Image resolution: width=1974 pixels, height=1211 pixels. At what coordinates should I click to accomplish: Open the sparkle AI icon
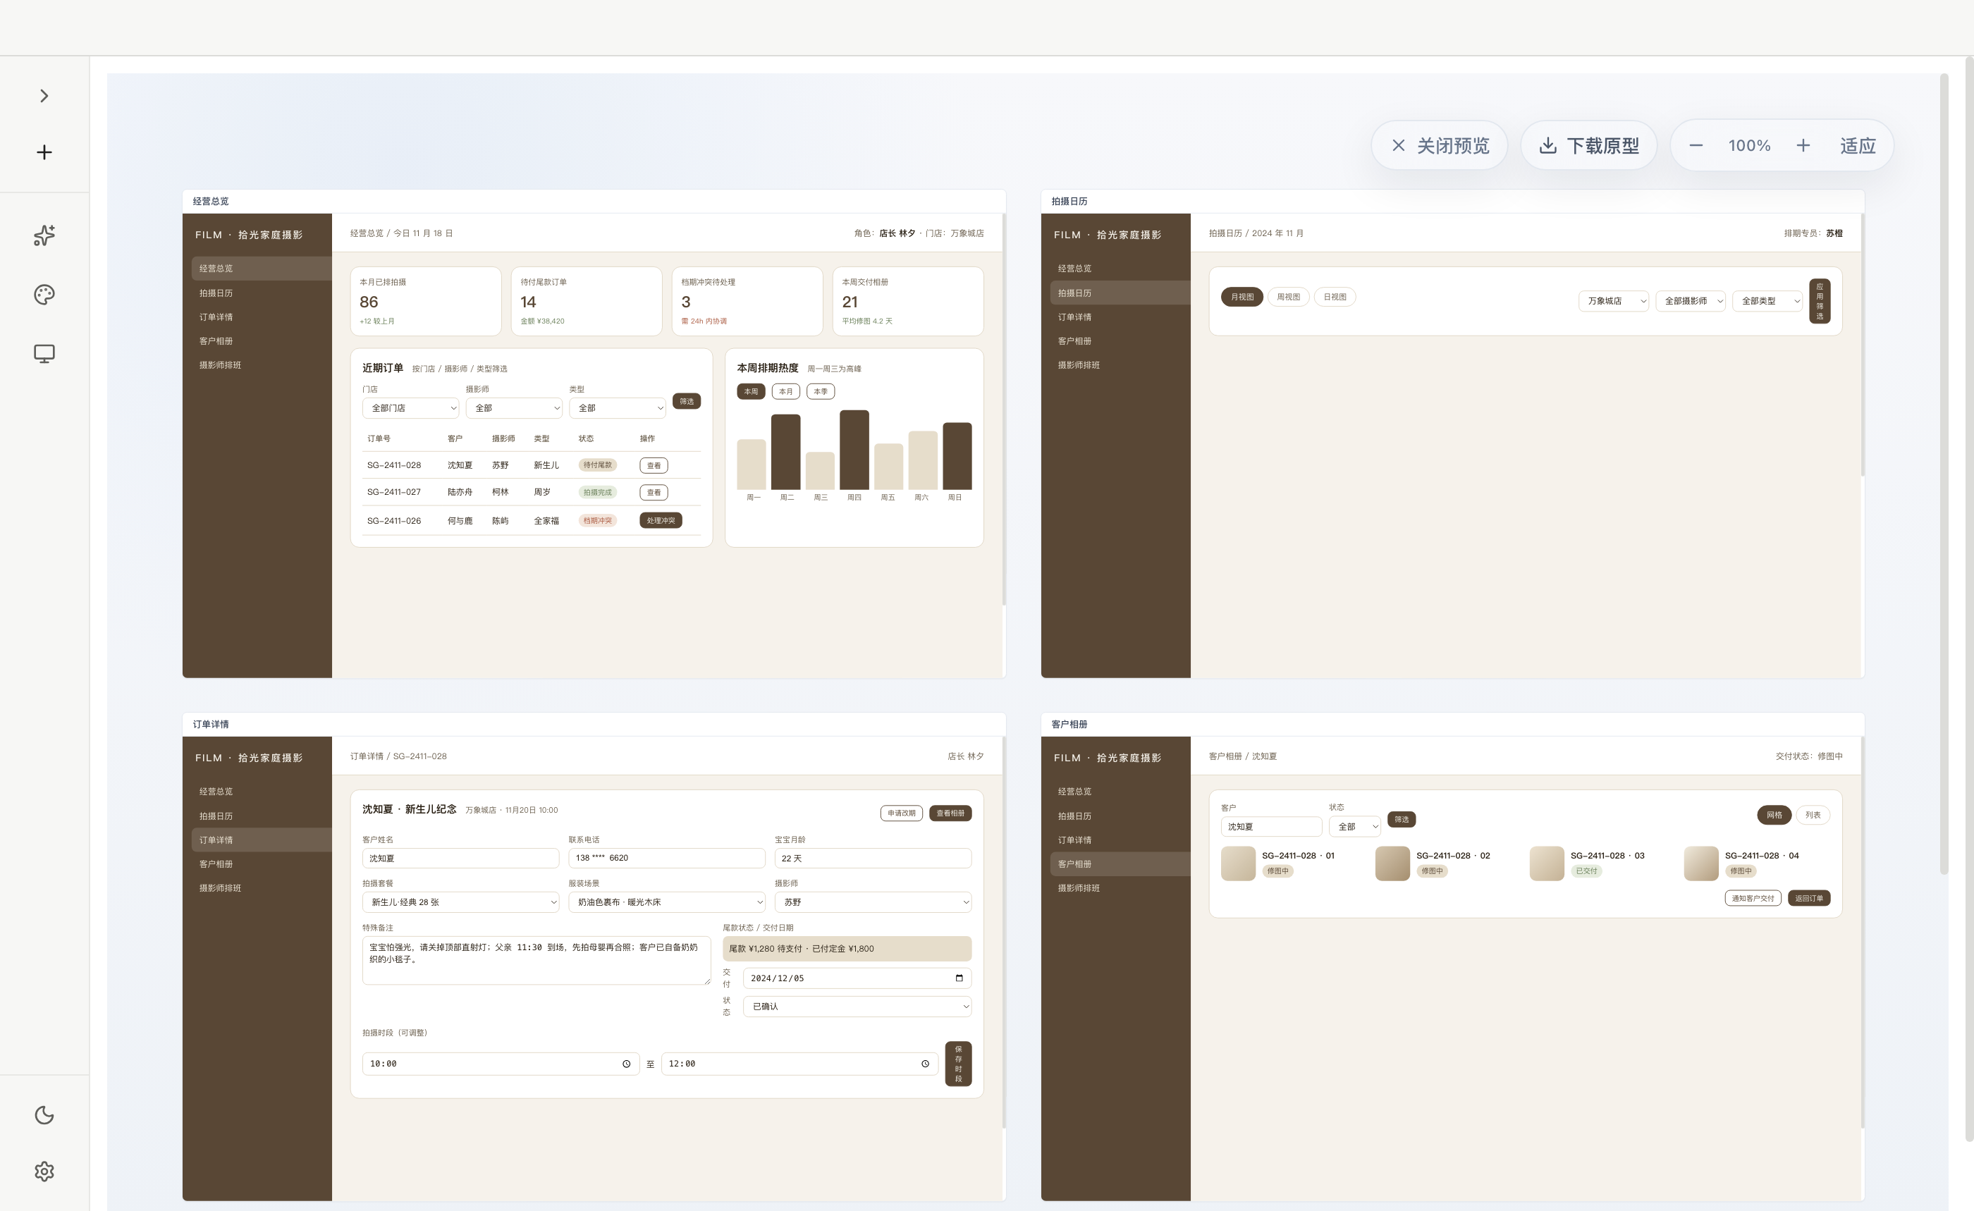44,235
